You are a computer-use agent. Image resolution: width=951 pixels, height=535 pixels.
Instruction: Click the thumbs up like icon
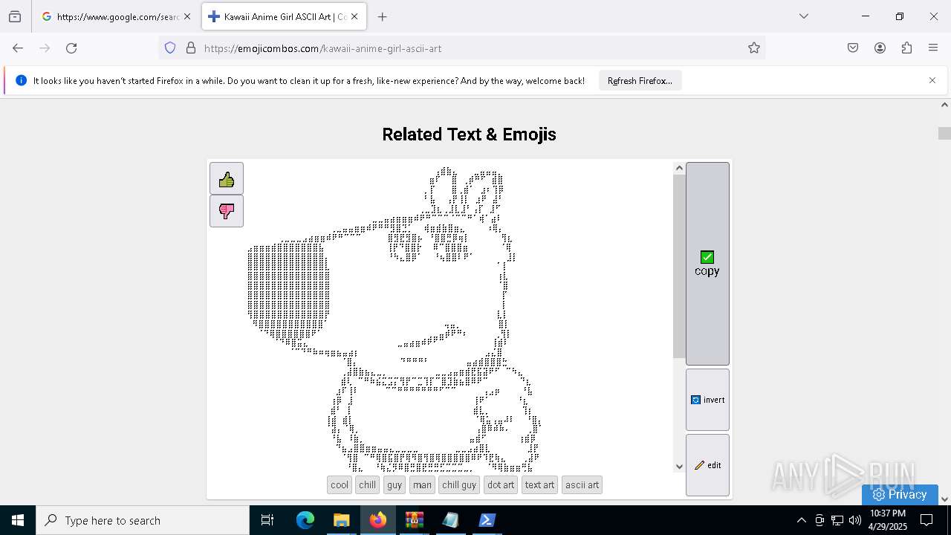click(x=227, y=179)
